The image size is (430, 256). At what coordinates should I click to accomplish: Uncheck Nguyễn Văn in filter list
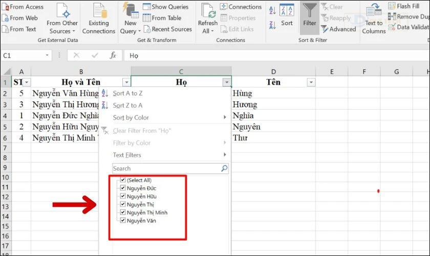(123, 220)
